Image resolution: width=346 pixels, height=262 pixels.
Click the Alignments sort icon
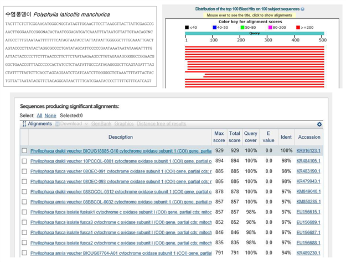tap(24, 124)
